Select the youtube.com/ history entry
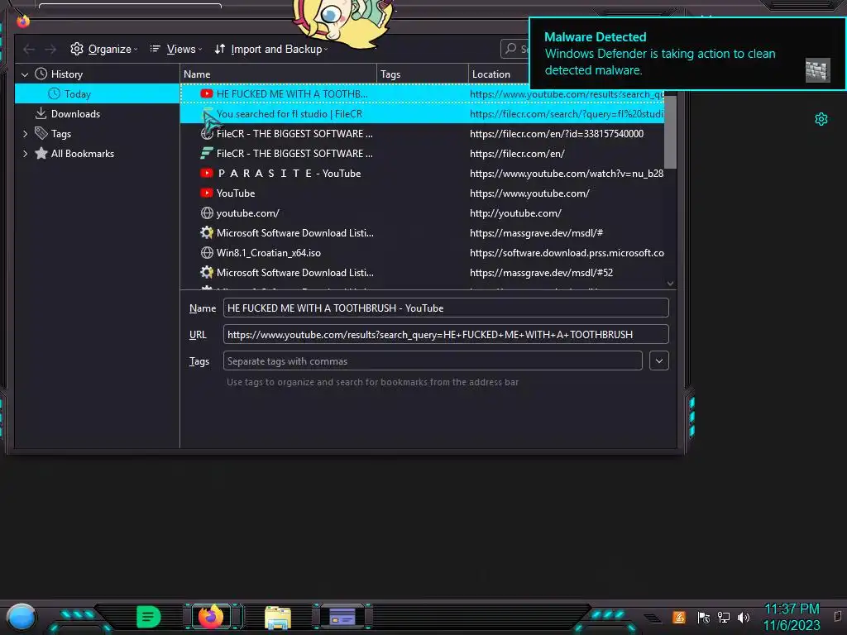Viewport: 847px width, 635px height. click(x=422, y=213)
